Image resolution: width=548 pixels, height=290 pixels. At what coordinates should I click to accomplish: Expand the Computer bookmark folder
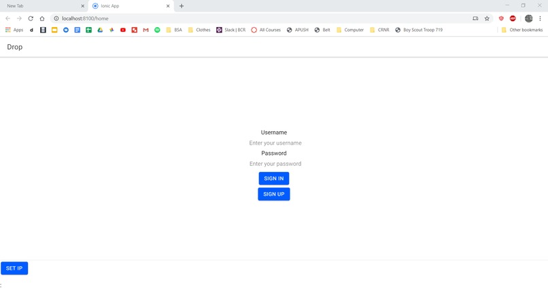pyautogui.click(x=350, y=30)
